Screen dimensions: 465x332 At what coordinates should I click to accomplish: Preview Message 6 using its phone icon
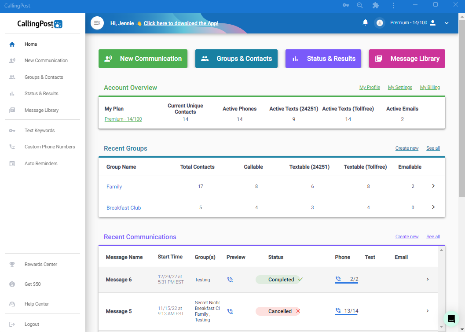tap(230, 280)
